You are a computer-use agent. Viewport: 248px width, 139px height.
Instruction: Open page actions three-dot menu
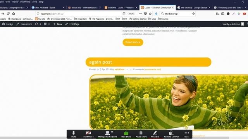(x=141, y=14)
